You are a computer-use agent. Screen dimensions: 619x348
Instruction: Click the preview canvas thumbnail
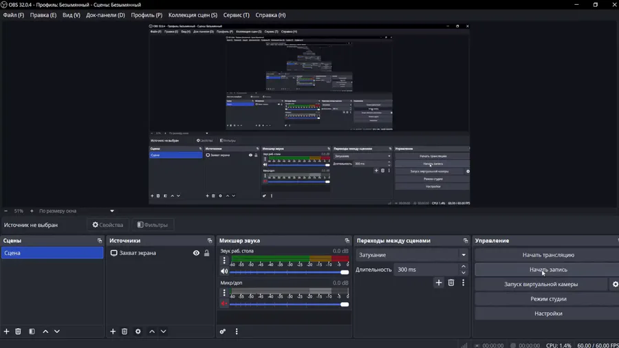pyautogui.click(x=309, y=114)
